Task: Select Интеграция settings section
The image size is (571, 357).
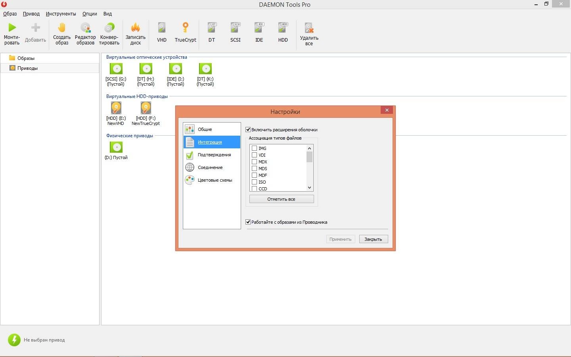Action: click(x=212, y=142)
